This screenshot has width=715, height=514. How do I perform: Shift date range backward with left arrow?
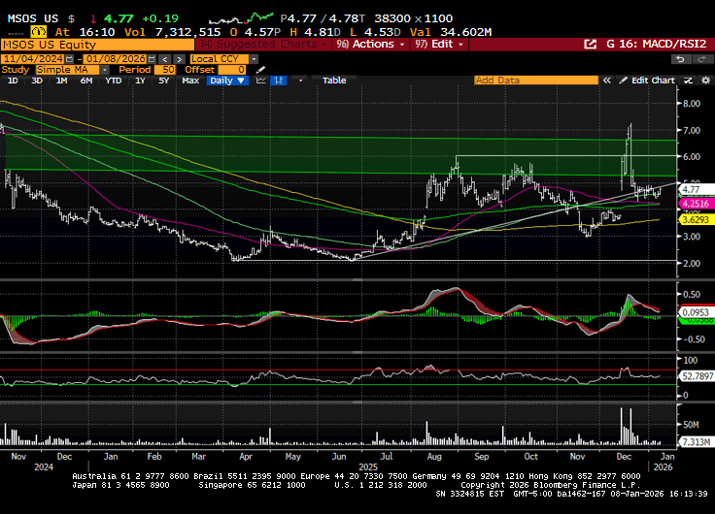(165, 59)
